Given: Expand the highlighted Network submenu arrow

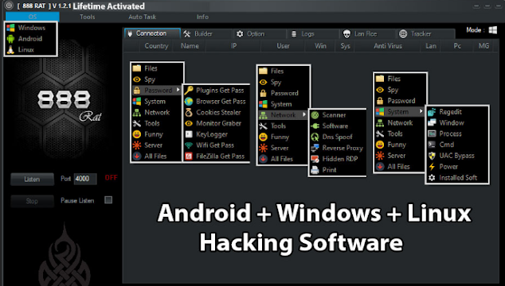Looking at the screenshot, I should 304,114.
